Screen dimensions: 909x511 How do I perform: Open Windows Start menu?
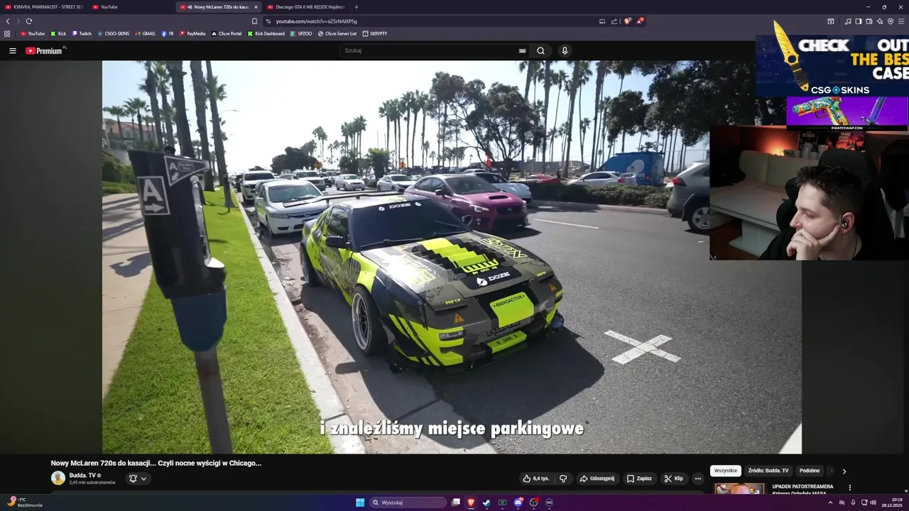[x=360, y=502]
